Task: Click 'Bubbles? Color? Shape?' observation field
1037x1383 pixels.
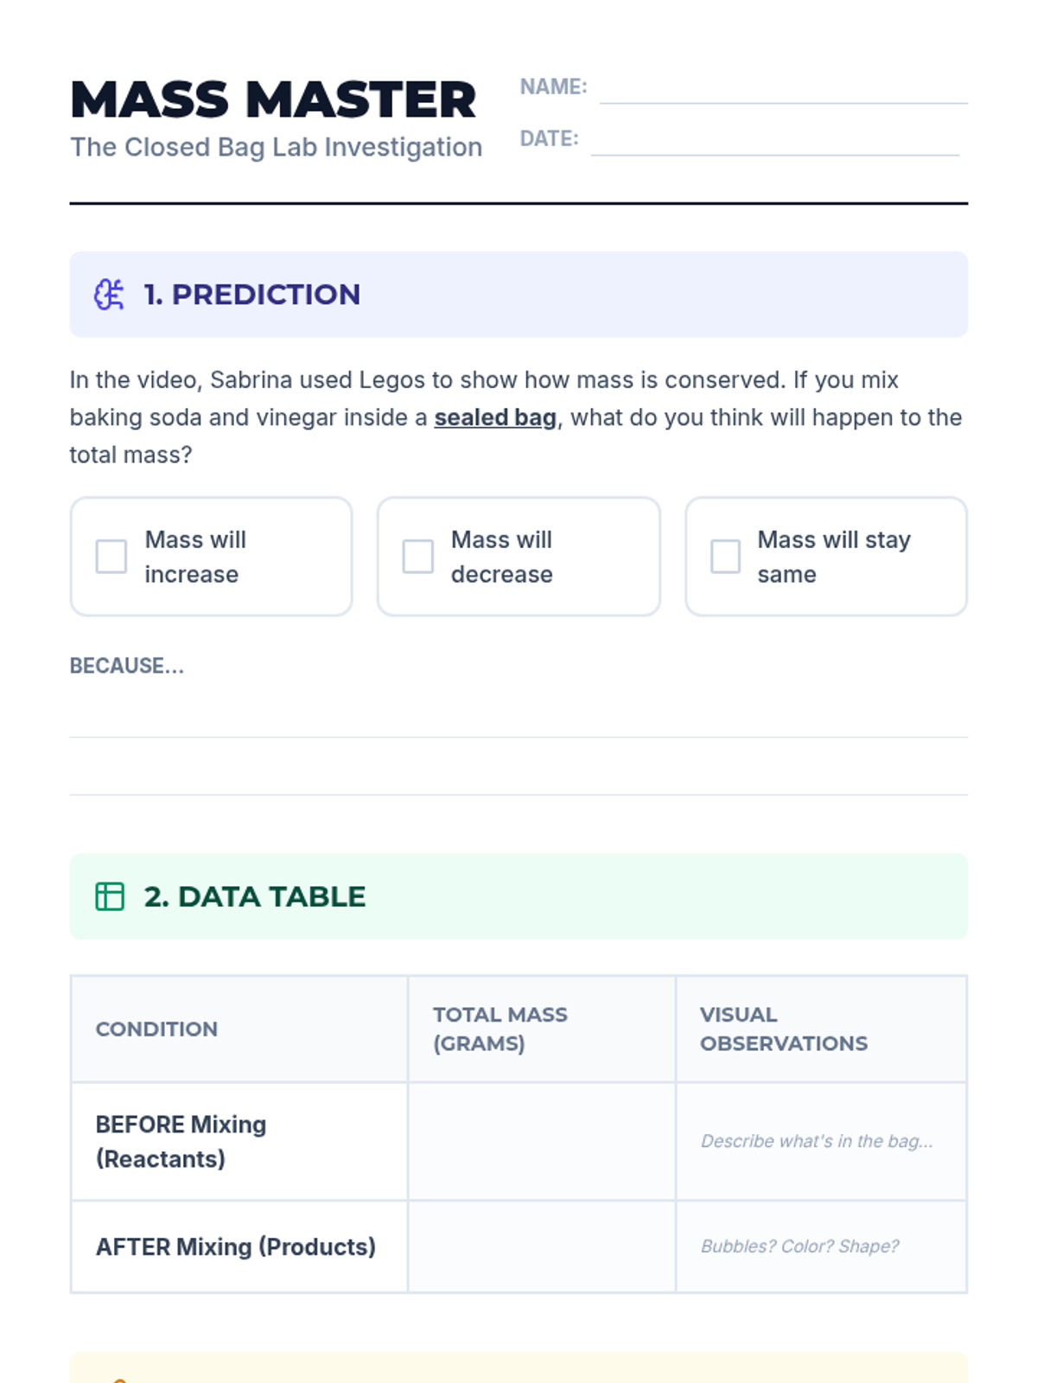Action: click(x=799, y=1246)
